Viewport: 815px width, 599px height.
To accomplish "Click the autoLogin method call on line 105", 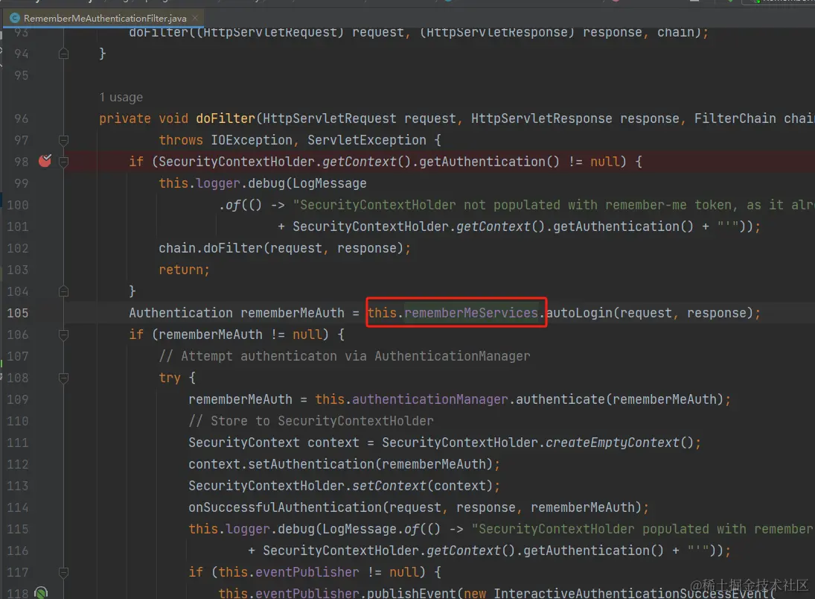I will [579, 314].
